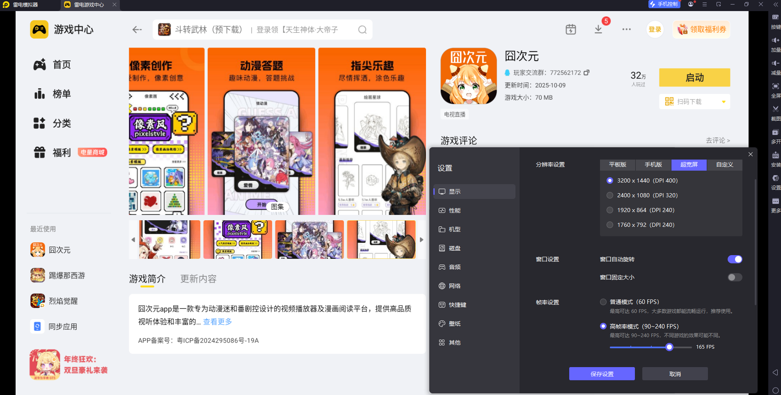Select 普通模式 (60 FPS) radio button
Image resolution: width=781 pixels, height=395 pixels.
point(603,302)
